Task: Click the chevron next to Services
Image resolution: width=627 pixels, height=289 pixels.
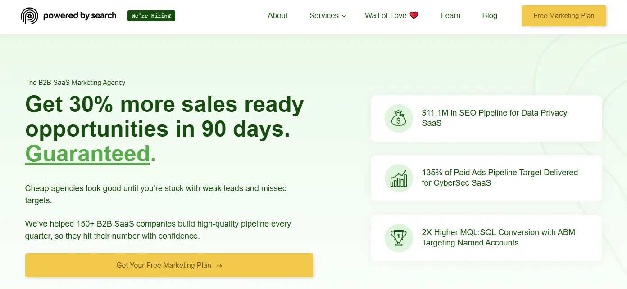Action: pos(344,16)
